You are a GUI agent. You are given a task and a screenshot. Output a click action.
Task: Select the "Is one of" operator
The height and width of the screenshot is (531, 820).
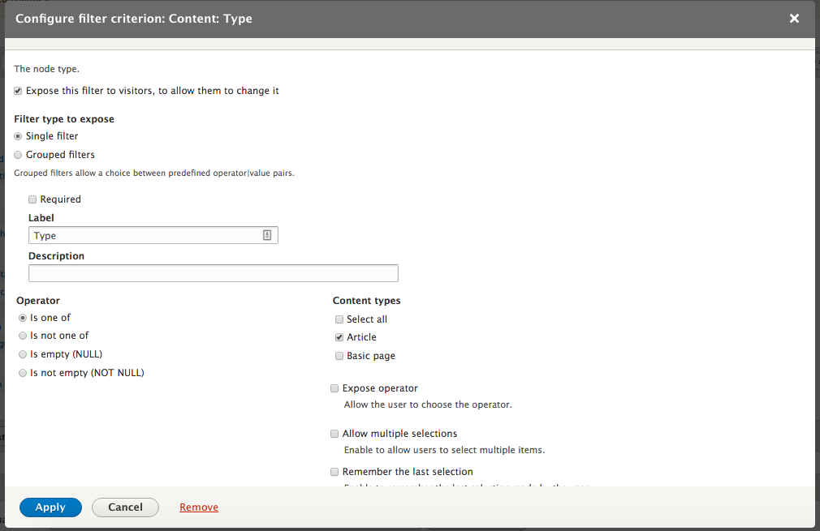(x=23, y=318)
